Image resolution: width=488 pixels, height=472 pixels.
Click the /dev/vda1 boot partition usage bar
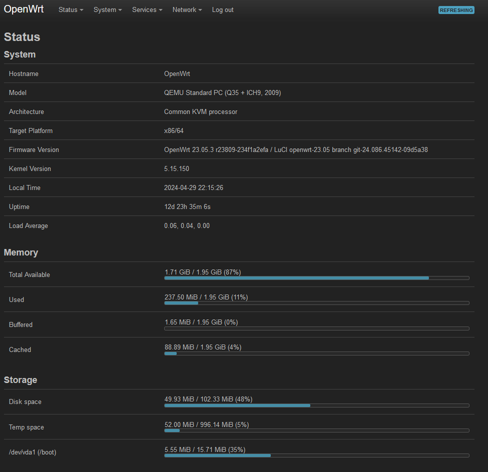[316, 455]
